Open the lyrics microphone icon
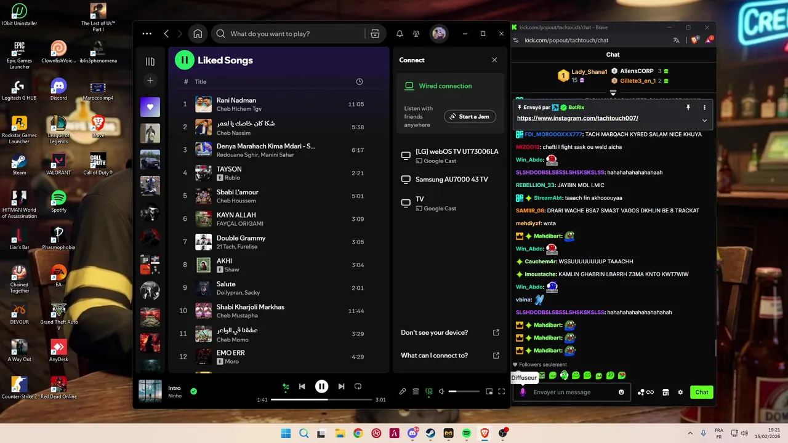 click(x=403, y=391)
